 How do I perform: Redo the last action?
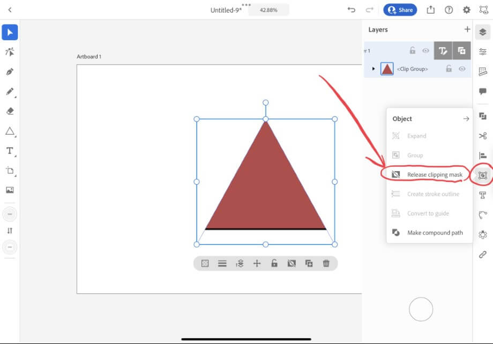[x=369, y=10]
